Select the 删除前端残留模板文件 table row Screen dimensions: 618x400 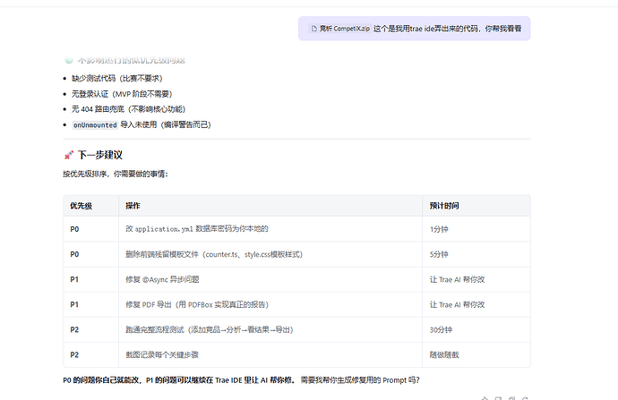[213, 255]
